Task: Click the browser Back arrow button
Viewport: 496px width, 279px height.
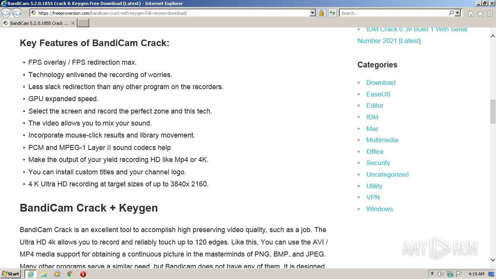Action: coord(6,13)
